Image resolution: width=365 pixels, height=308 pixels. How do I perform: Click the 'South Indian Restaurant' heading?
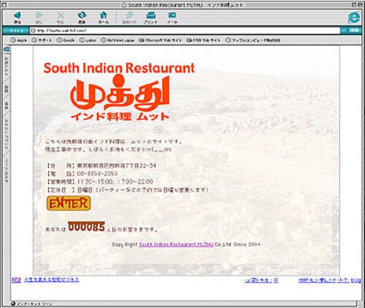point(119,68)
